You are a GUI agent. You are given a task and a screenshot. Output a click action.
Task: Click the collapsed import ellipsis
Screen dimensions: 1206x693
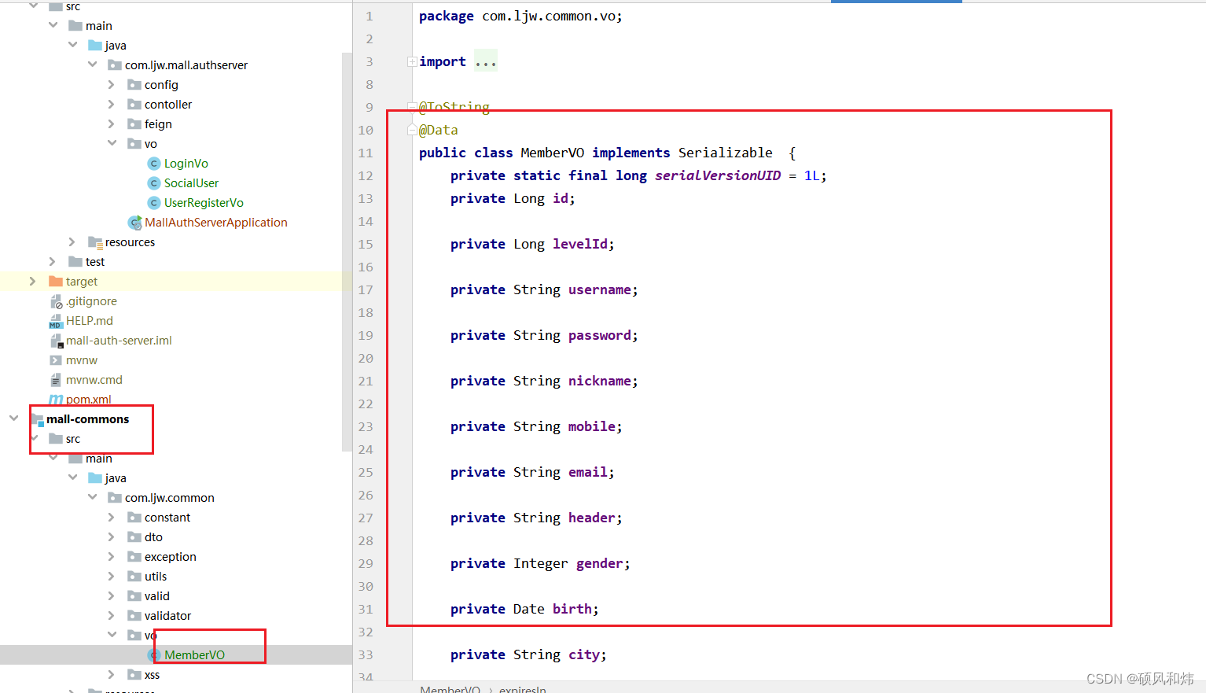tap(486, 61)
